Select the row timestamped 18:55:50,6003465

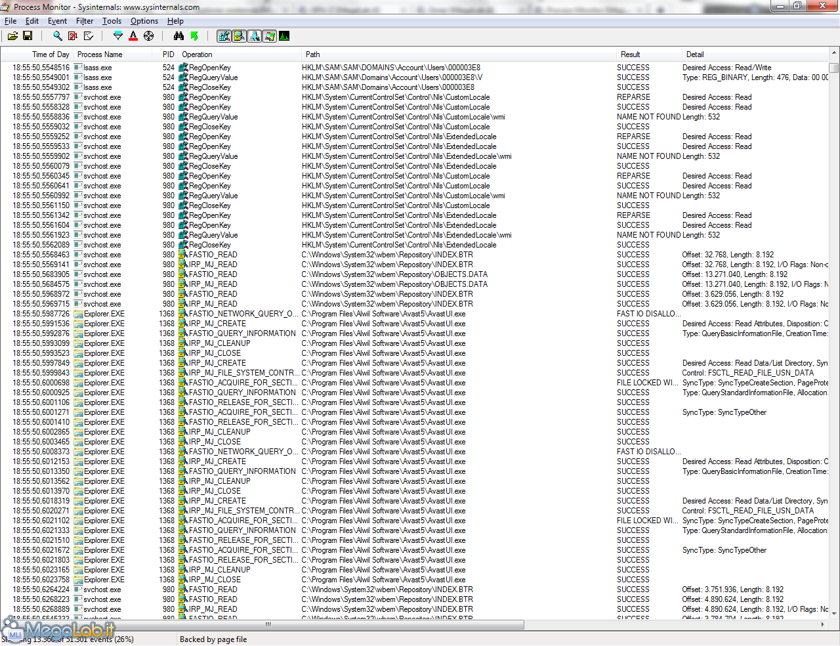pyautogui.click(x=415, y=442)
